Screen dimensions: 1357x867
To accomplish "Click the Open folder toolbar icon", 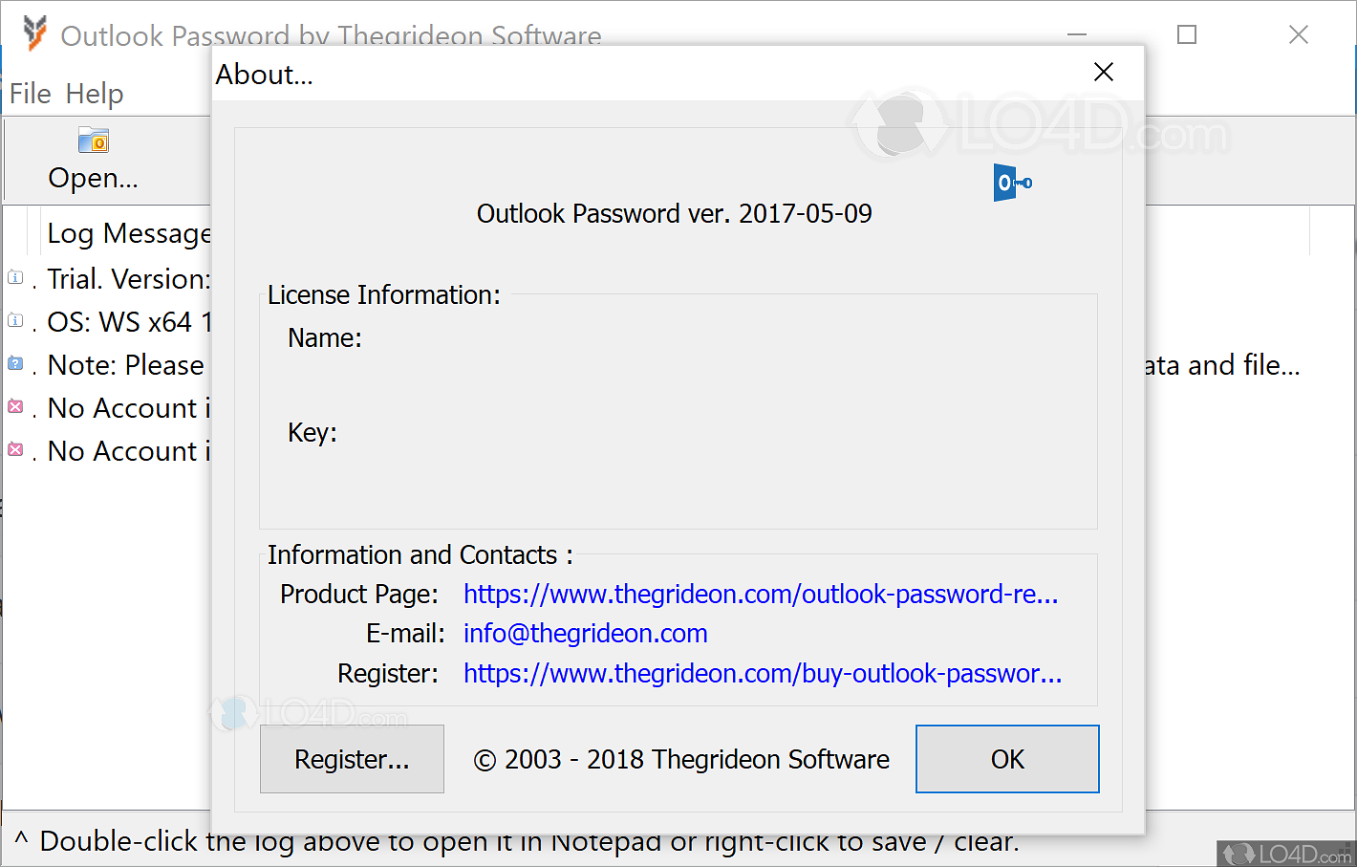I will [94, 141].
